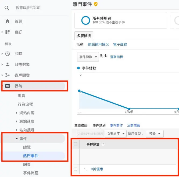179x177 pixels.
Task: Open the 8折優惠 event category link
Action: pyautogui.click(x=97, y=169)
